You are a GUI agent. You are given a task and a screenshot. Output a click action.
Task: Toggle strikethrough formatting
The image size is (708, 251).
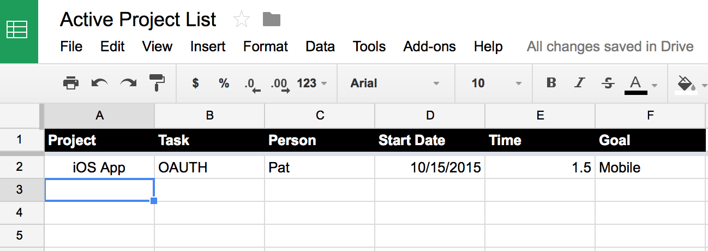pos(608,83)
